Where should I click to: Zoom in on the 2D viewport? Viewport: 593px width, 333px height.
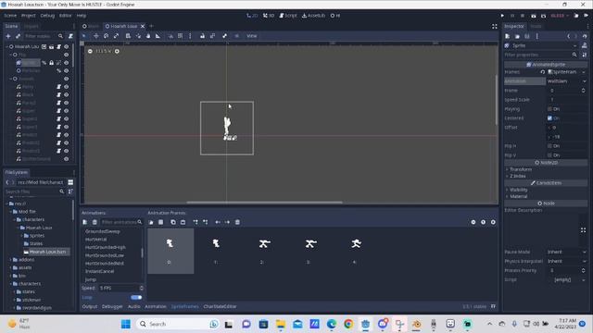tap(117, 51)
